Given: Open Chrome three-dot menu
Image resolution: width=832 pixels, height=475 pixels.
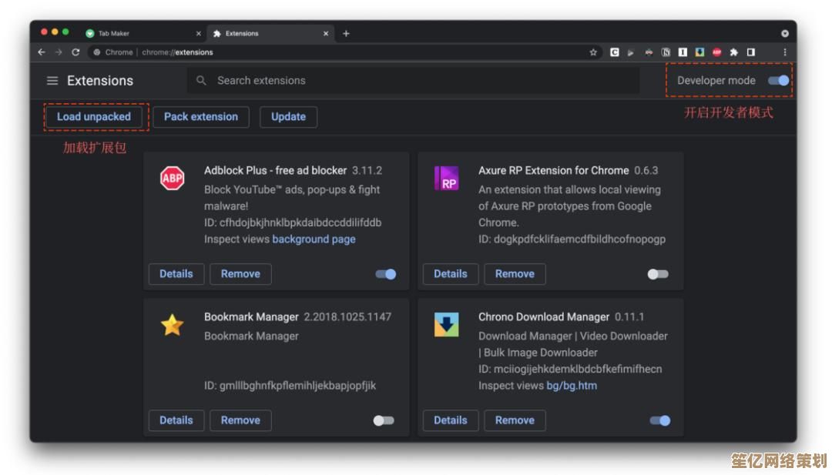Looking at the screenshot, I should pos(785,52).
